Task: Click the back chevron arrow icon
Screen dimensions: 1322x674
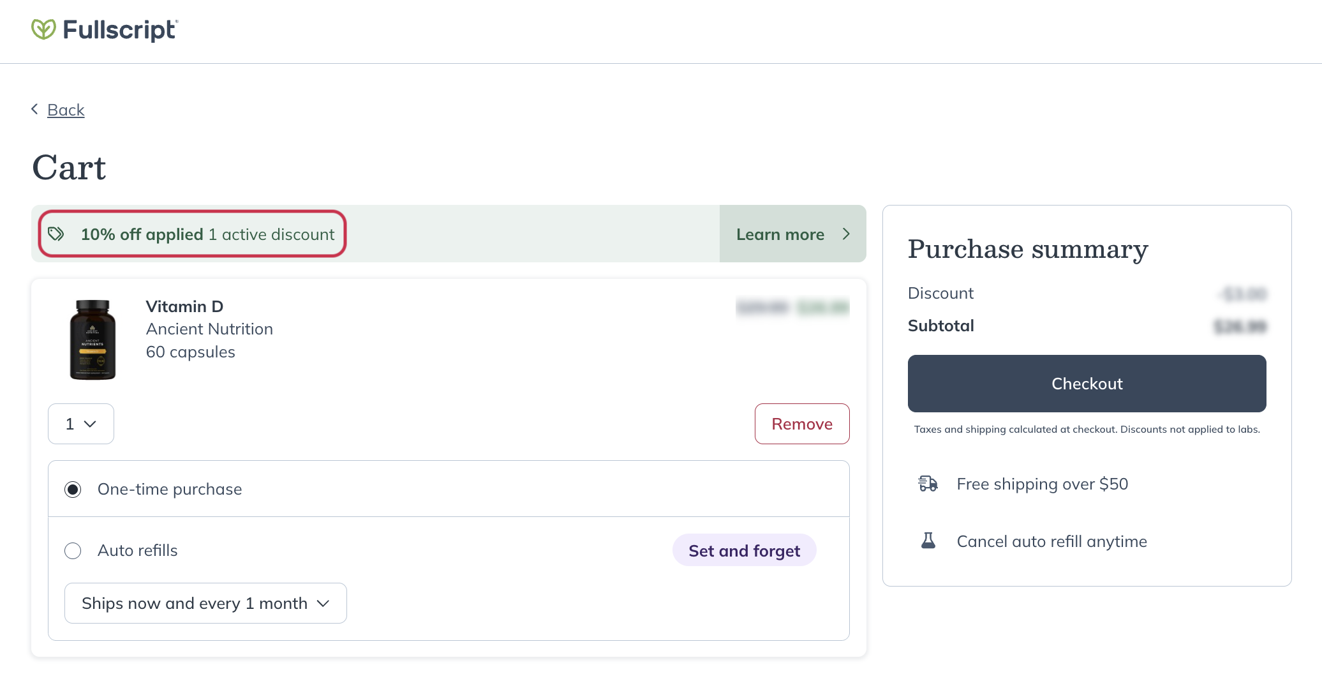Action: tap(35, 109)
